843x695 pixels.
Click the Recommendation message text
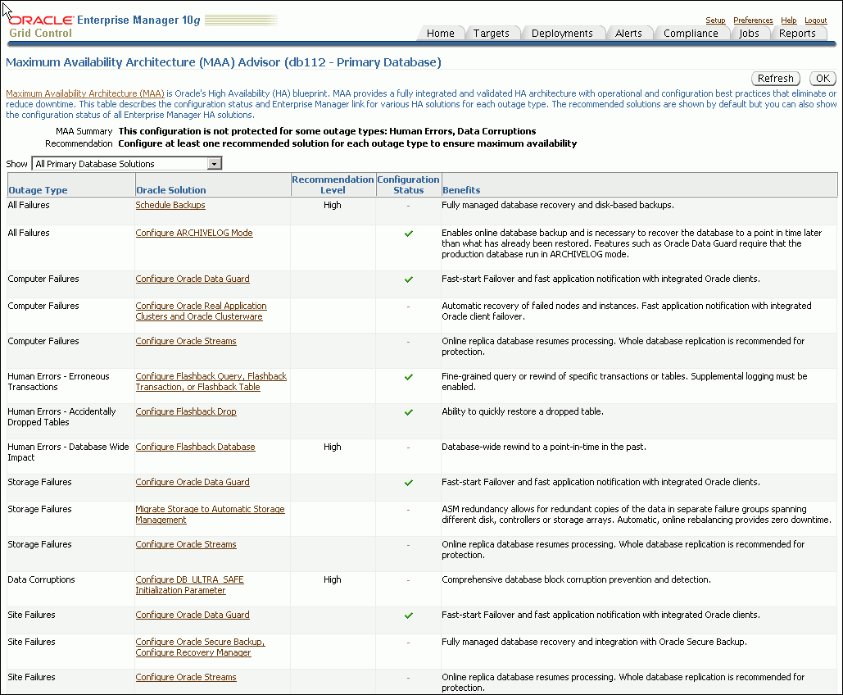[x=347, y=143]
